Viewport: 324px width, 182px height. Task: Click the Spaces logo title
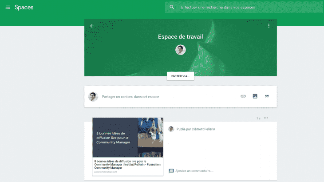tap(24, 8)
